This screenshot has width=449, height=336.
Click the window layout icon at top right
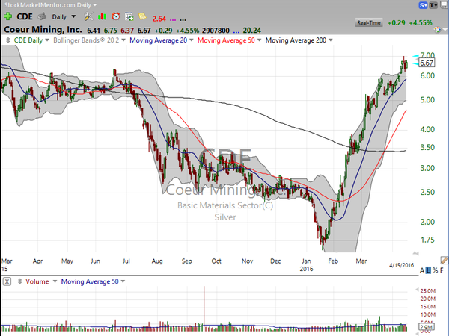[x=443, y=5]
